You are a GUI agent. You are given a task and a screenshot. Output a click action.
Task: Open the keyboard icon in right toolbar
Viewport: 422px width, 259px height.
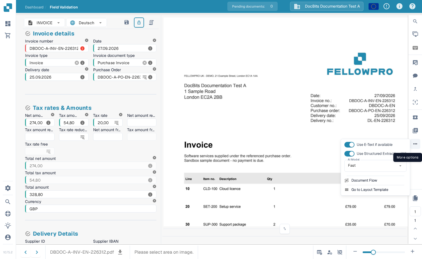(415, 48)
